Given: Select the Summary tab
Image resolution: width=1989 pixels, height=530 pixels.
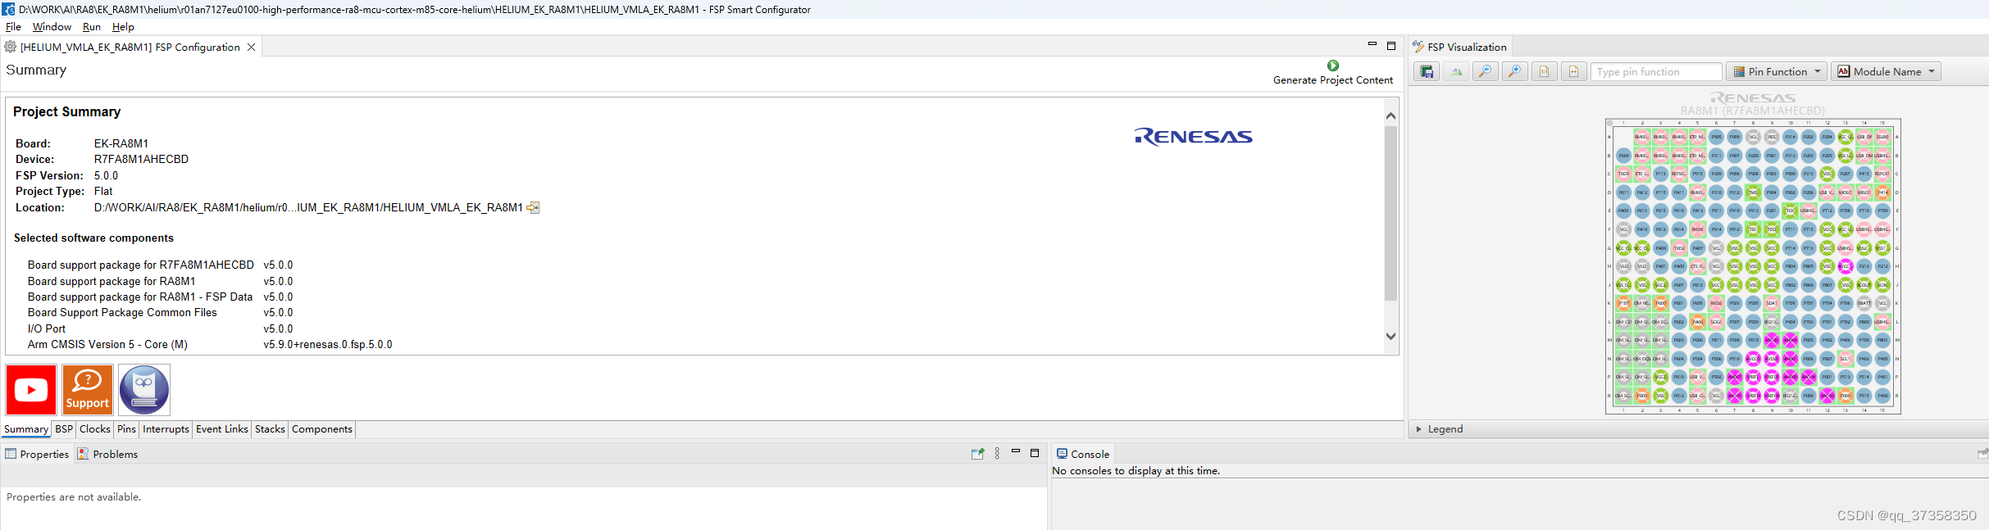Looking at the screenshot, I should point(26,429).
